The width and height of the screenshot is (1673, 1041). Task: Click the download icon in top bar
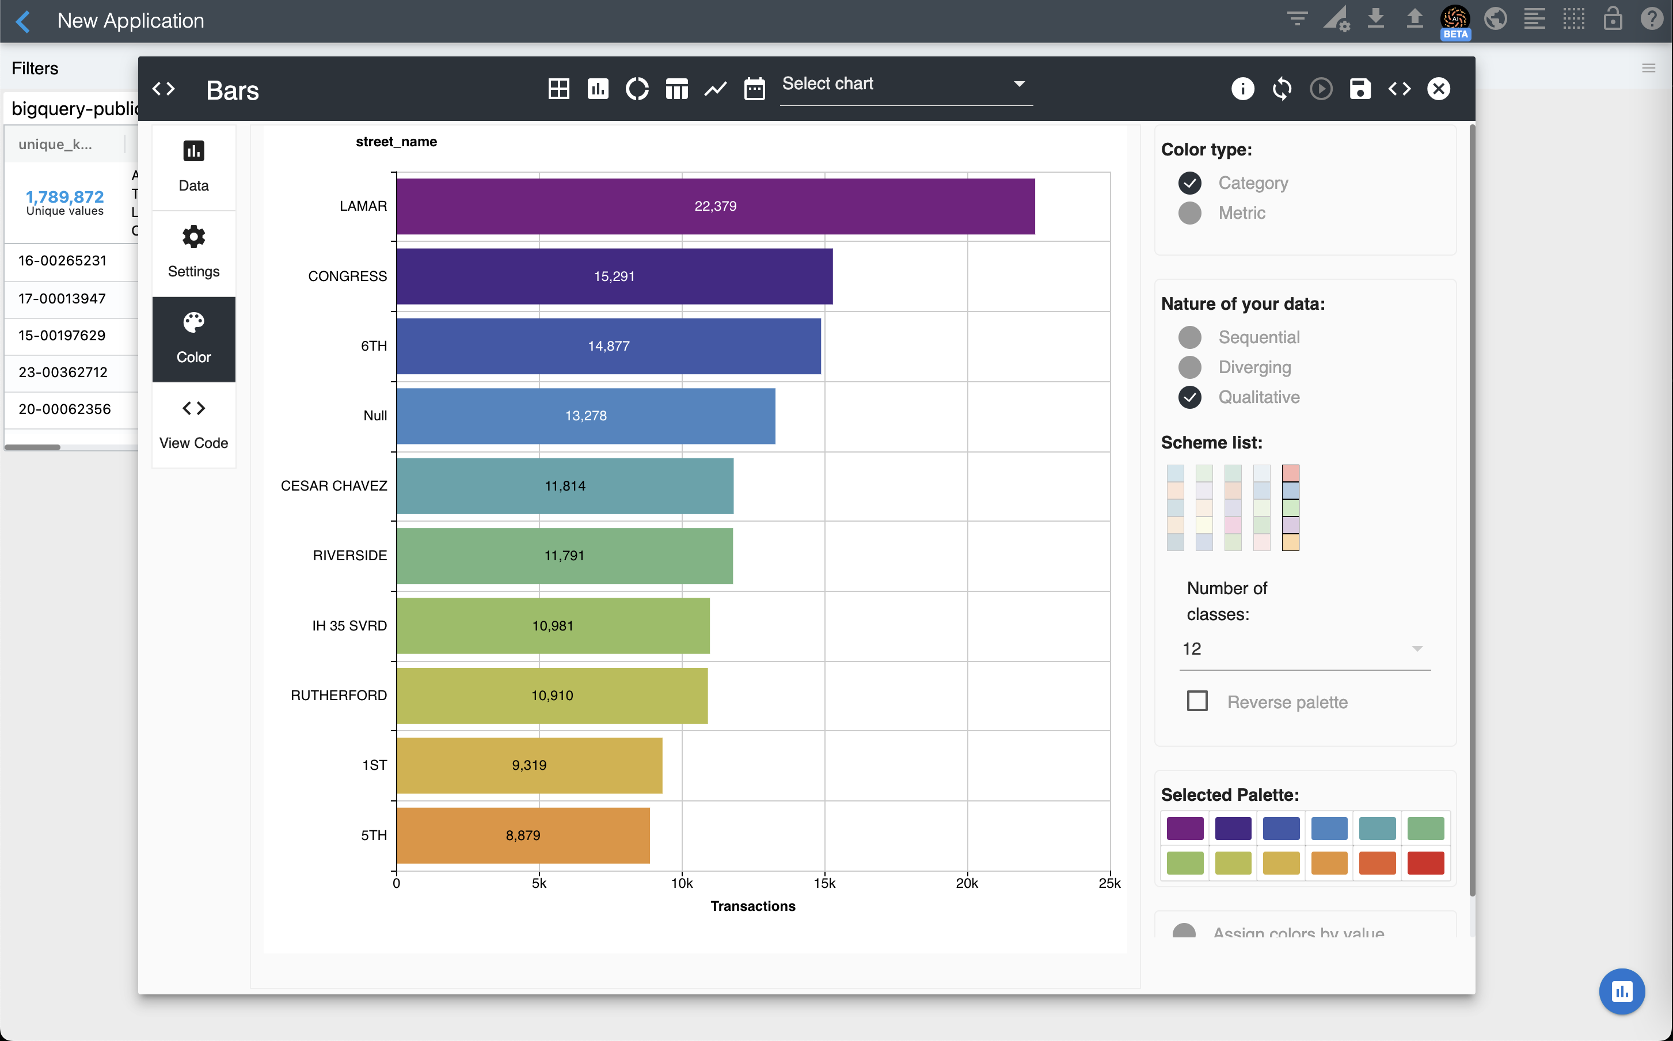point(1375,18)
